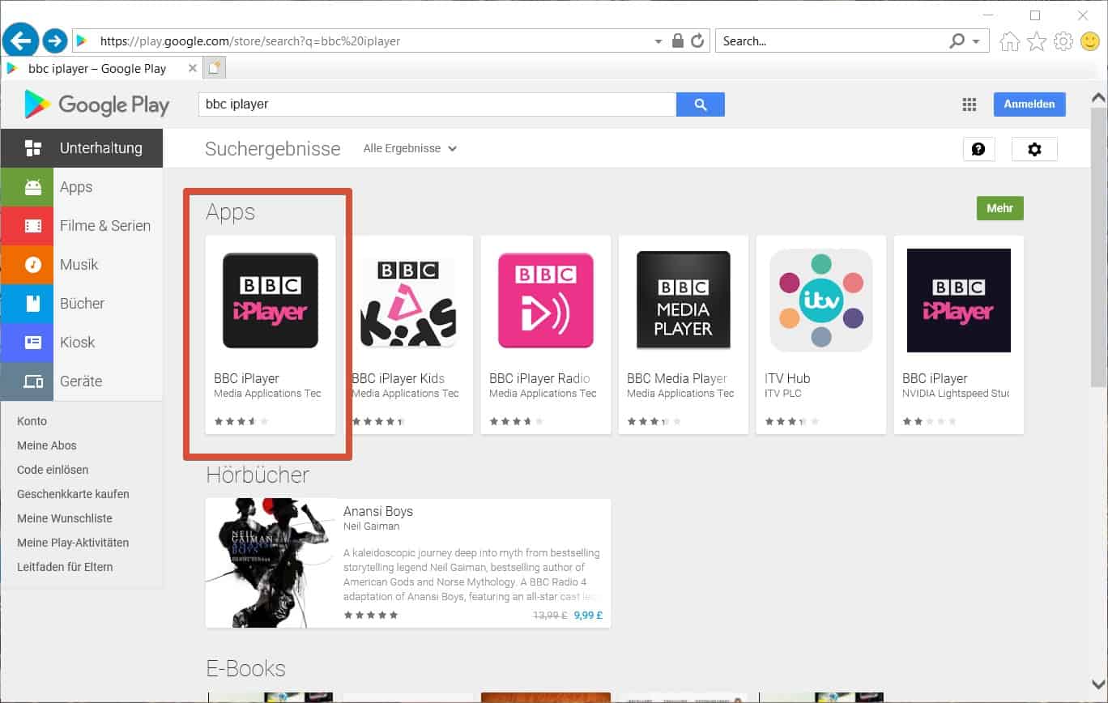Click the Google Play logo
The image size is (1108, 703).
click(96, 104)
